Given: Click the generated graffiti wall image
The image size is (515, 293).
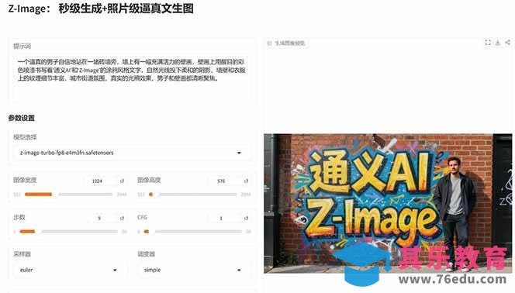Looking at the screenshot, I should [x=388, y=203].
